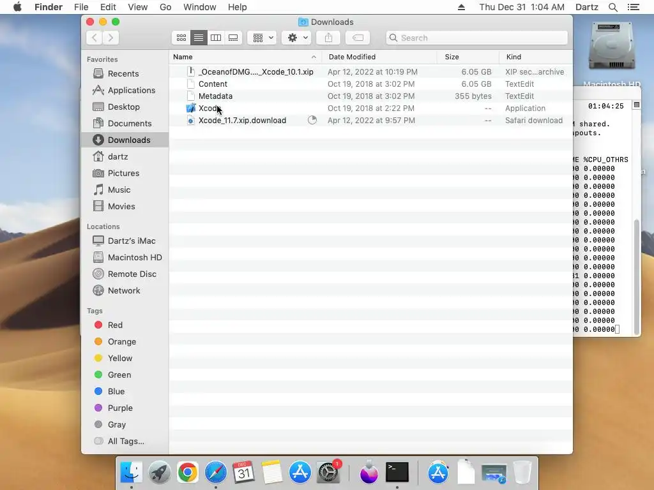Select Xcode_11.7.xip.download file

click(371, 121)
